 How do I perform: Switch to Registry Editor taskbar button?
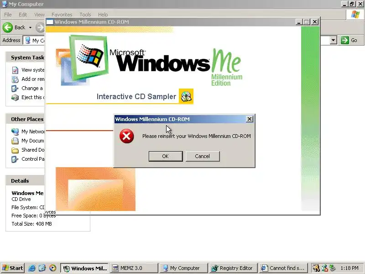(234, 268)
